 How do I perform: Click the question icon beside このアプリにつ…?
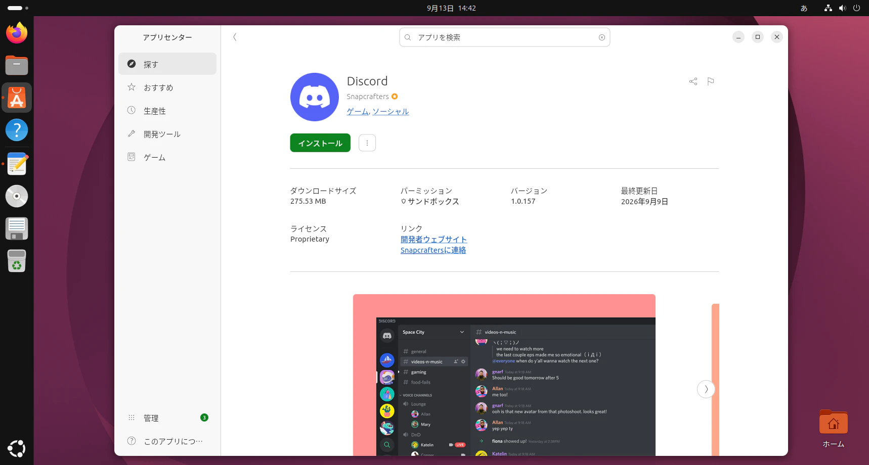coord(132,441)
